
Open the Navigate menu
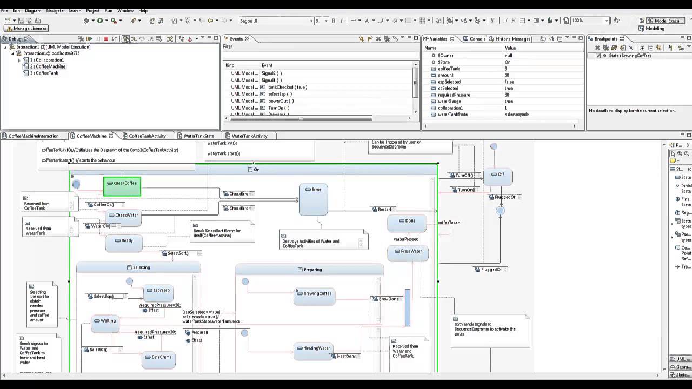[55, 11]
